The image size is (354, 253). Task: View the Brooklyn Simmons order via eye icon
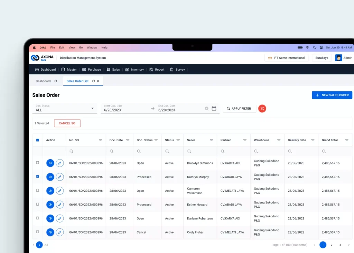click(x=50, y=163)
